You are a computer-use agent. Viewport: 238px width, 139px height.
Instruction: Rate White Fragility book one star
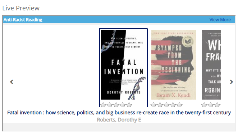tap(204, 105)
